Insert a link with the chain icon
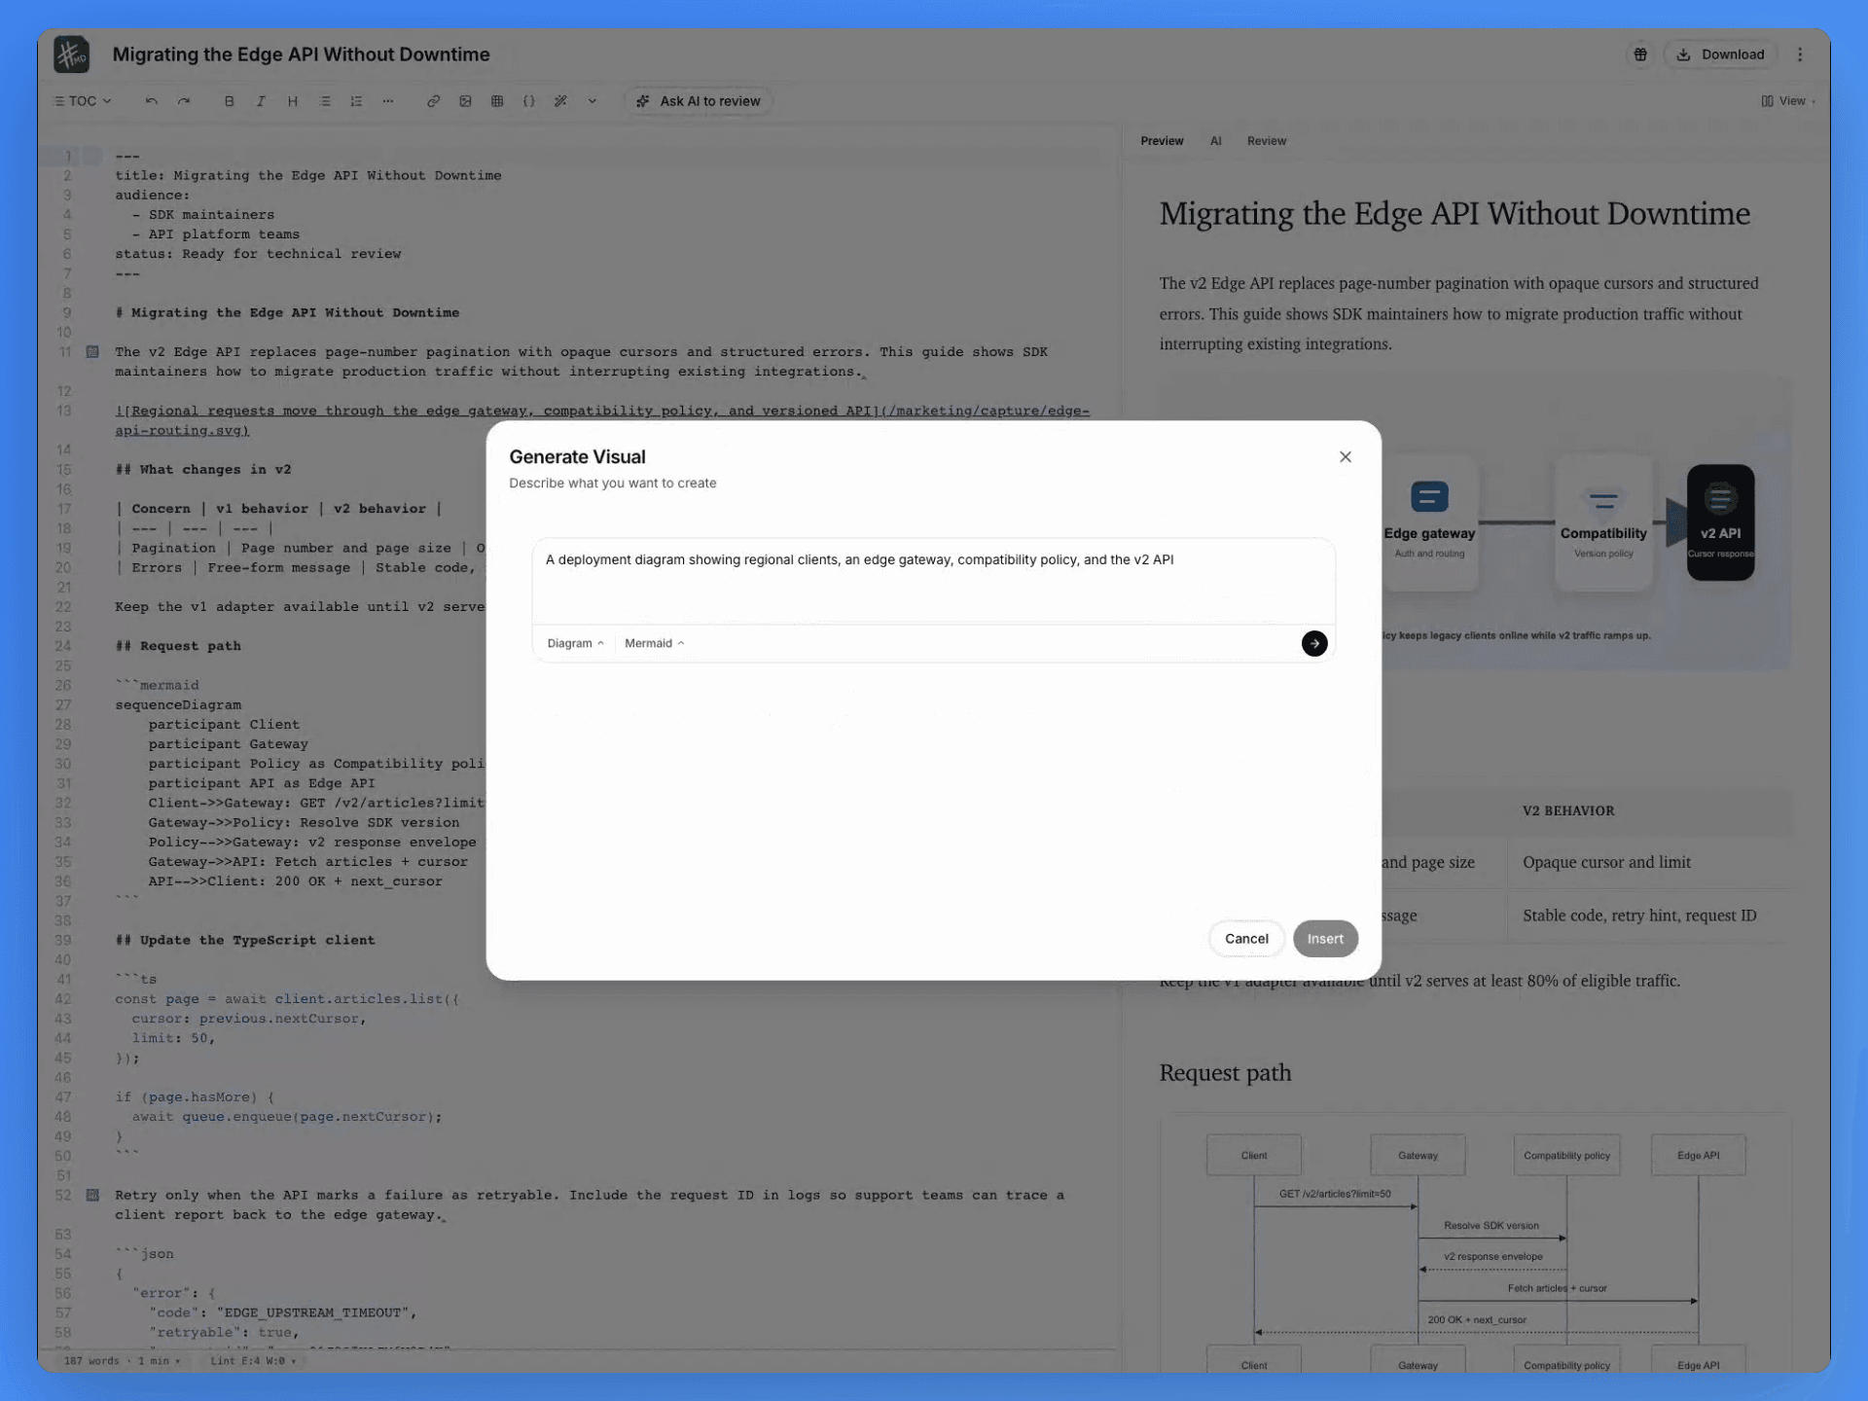1868x1401 pixels. pos(434,101)
